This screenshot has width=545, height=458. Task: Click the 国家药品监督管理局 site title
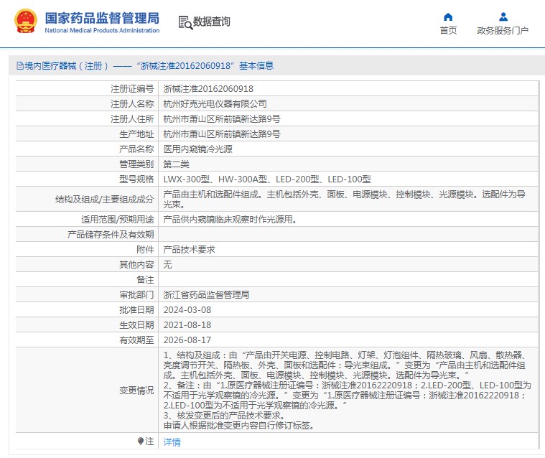pos(102,18)
